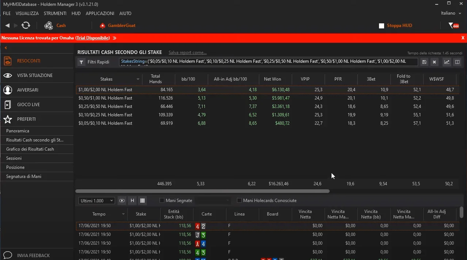Click the hand replayer play icon
The height and width of the screenshot is (260, 467).
[122, 201]
